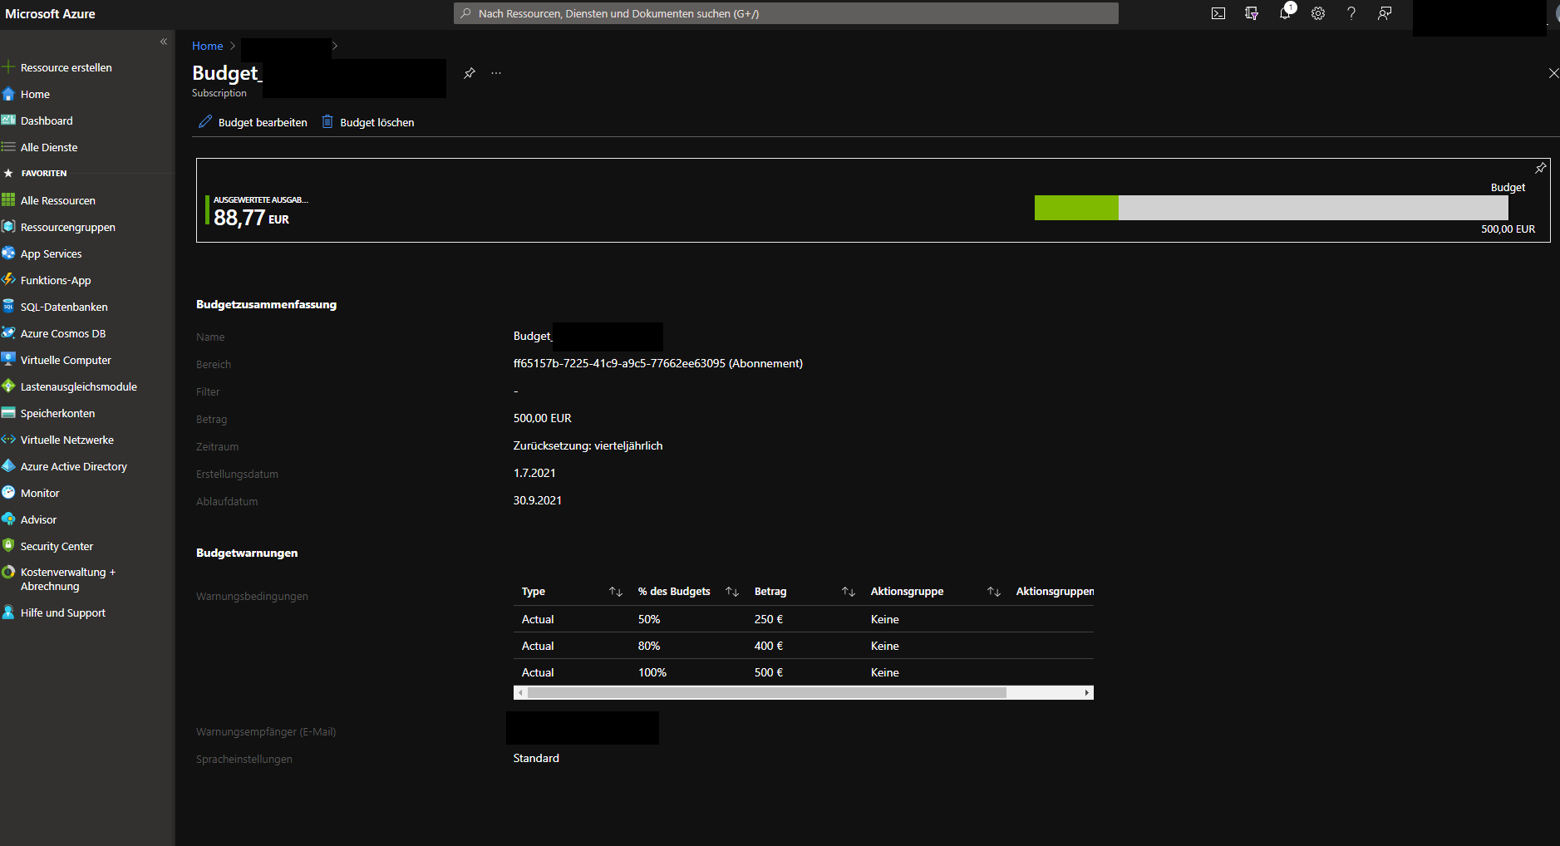
Task: Go to Home breadcrumb link
Action: click(x=207, y=46)
